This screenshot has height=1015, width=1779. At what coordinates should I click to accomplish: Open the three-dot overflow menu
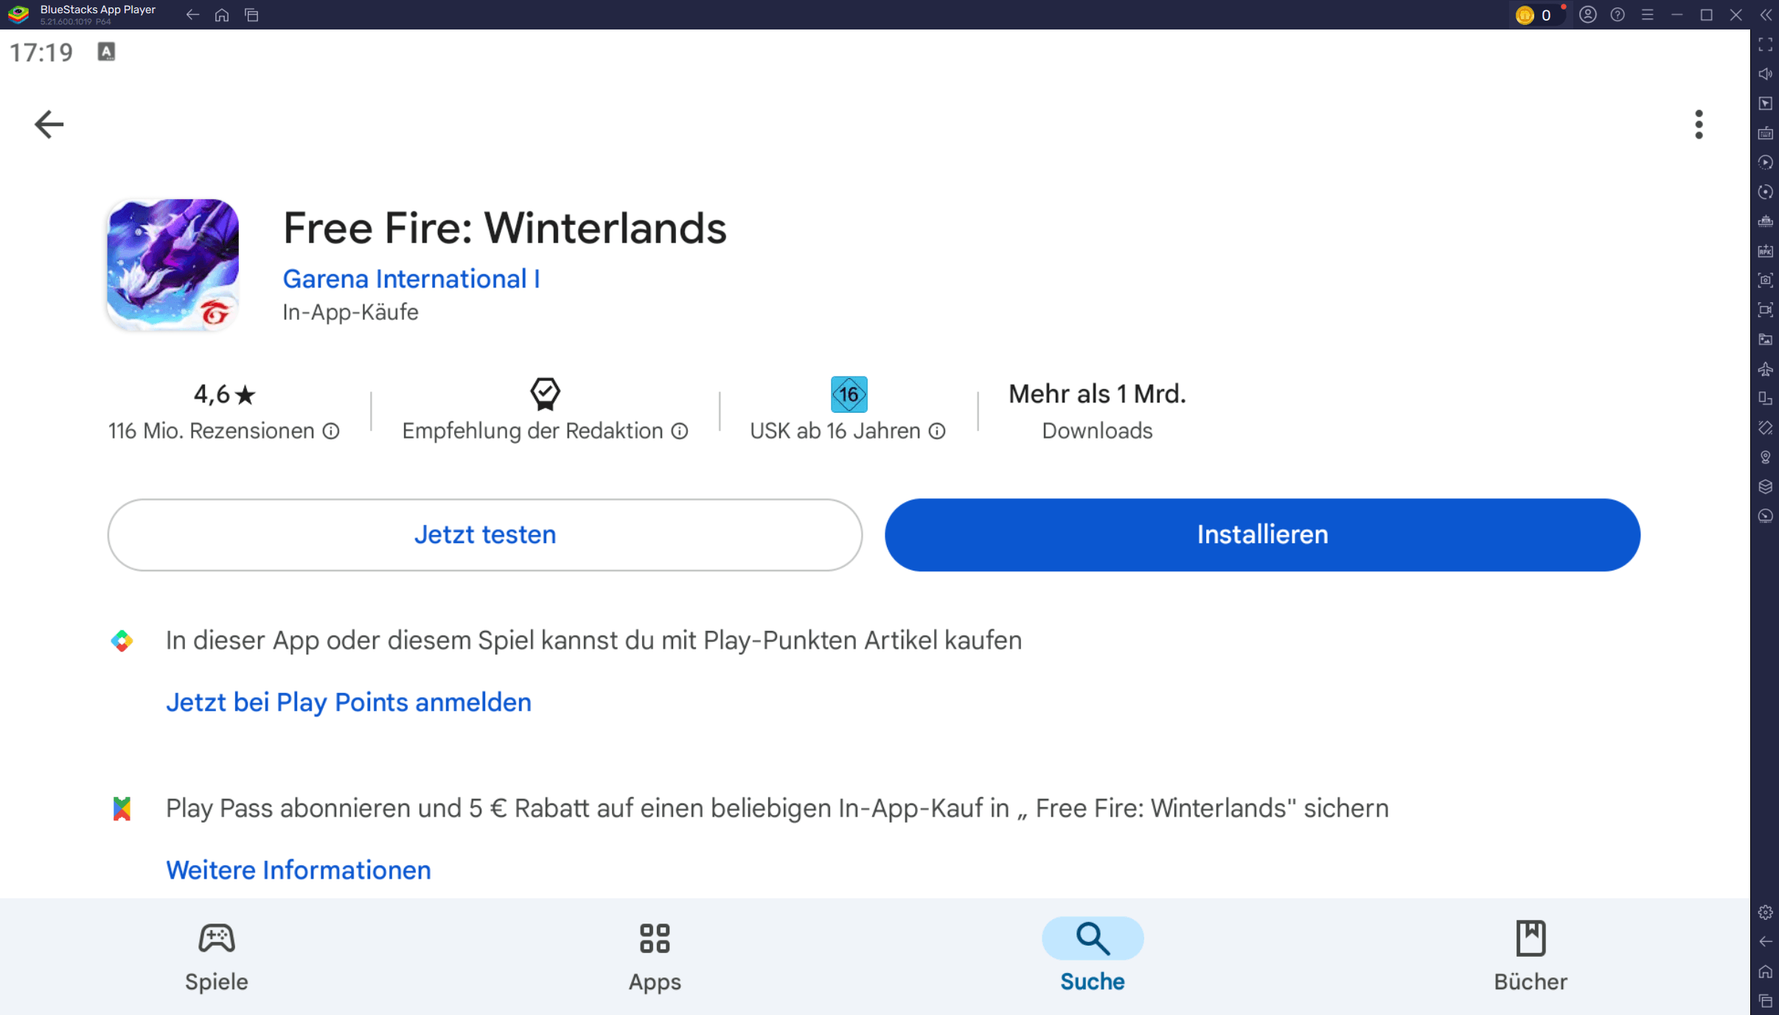point(1699,122)
